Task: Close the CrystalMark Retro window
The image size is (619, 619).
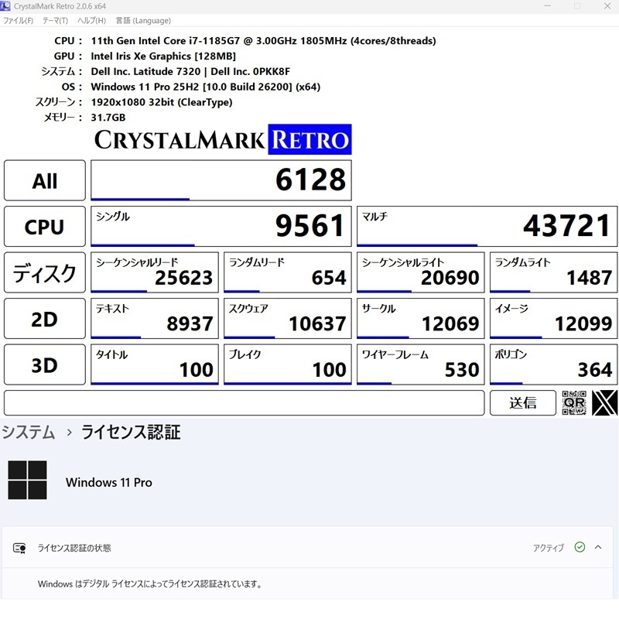Action: click(x=607, y=6)
